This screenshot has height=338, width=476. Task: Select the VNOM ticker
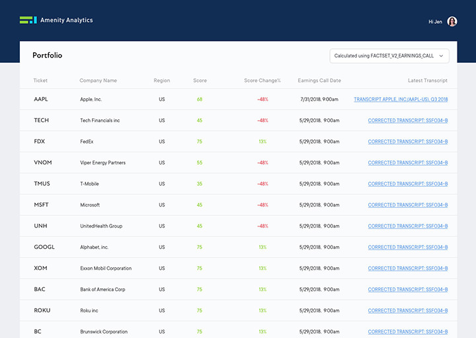tap(43, 162)
